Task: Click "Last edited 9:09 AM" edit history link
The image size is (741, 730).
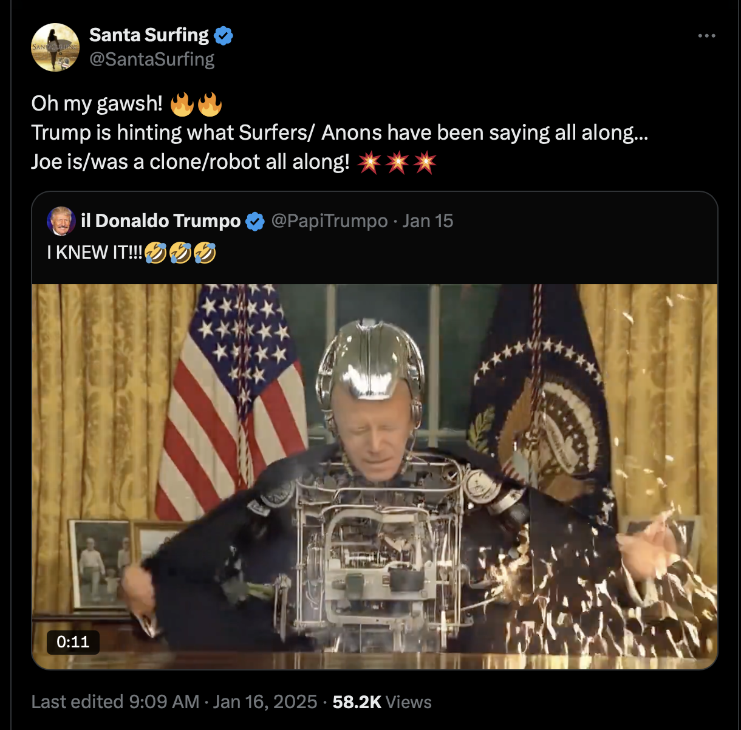Action: tap(115, 702)
